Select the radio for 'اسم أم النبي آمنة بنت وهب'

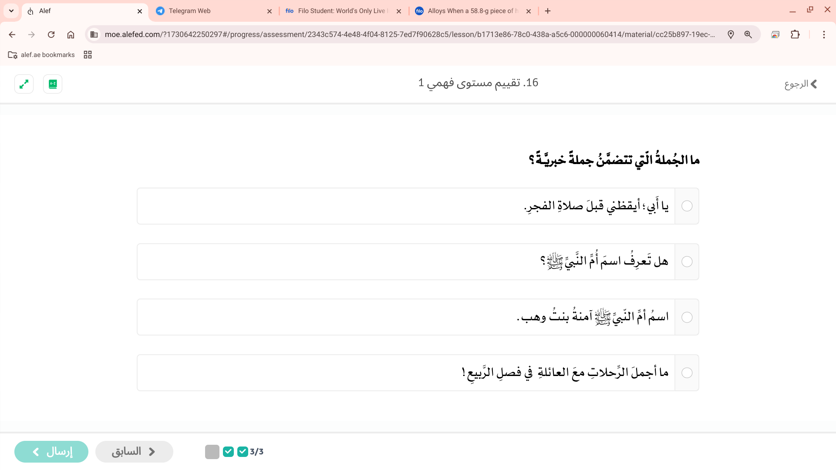tap(687, 317)
